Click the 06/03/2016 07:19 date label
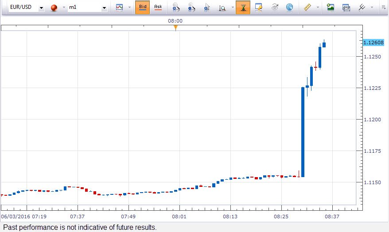 (x=24, y=217)
